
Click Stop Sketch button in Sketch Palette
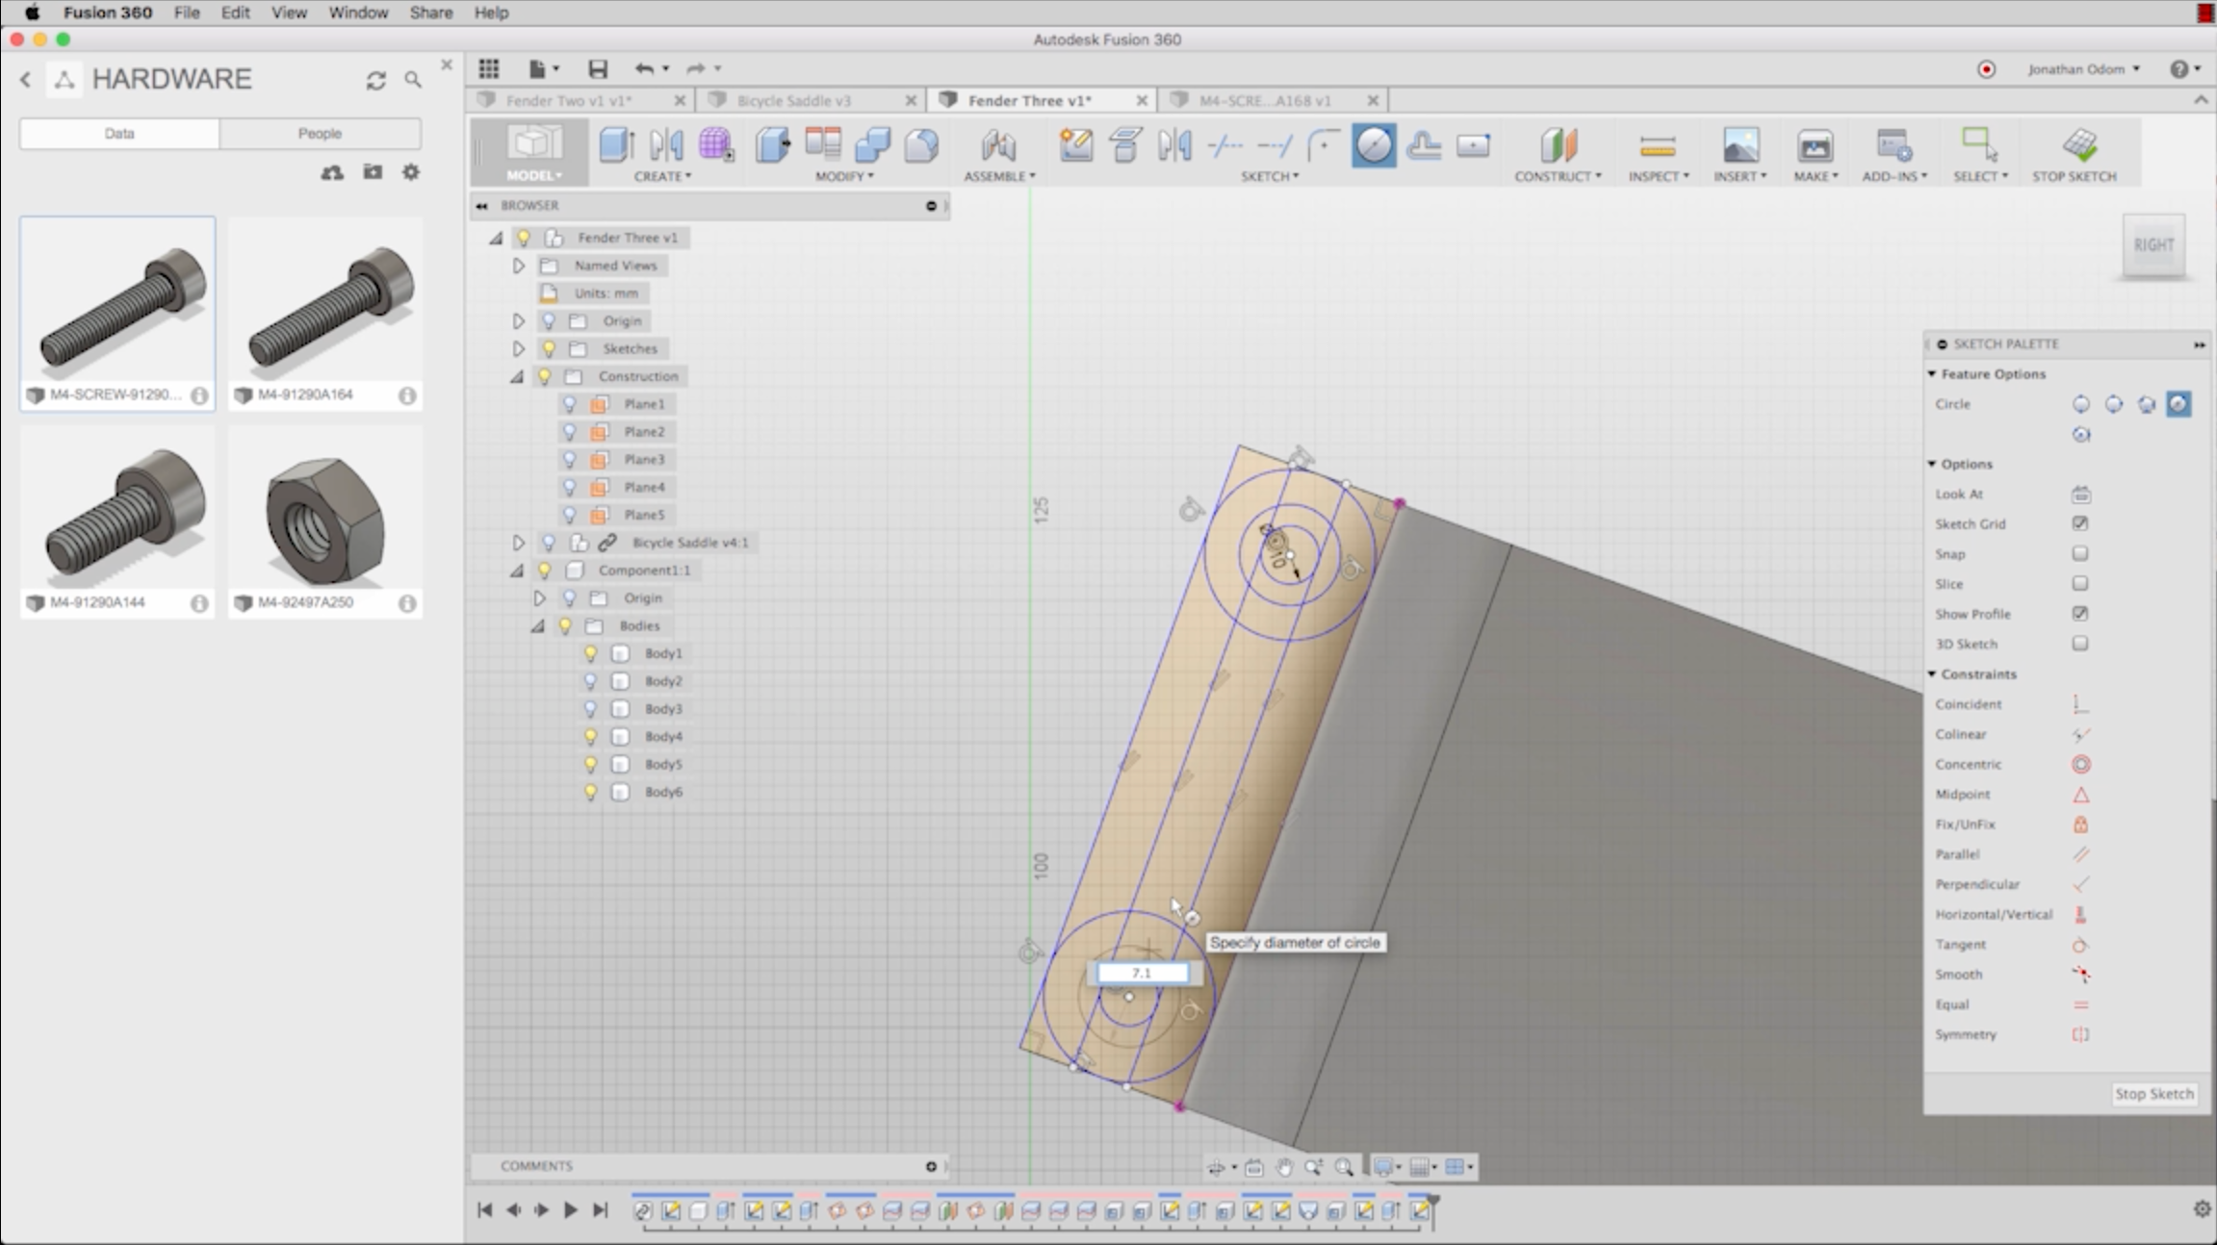pos(2153,1094)
